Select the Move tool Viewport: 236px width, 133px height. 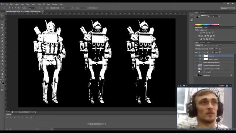pos(2,15)
